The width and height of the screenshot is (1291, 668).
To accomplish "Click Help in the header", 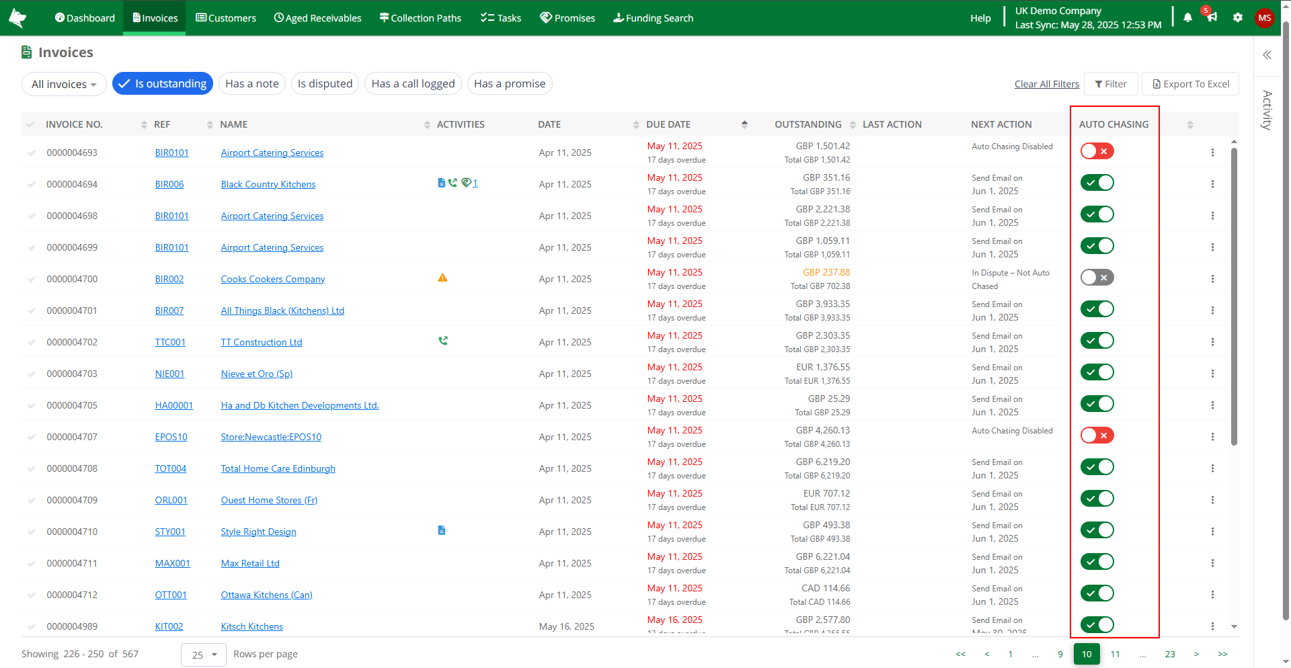I will (x=980, y=18).
